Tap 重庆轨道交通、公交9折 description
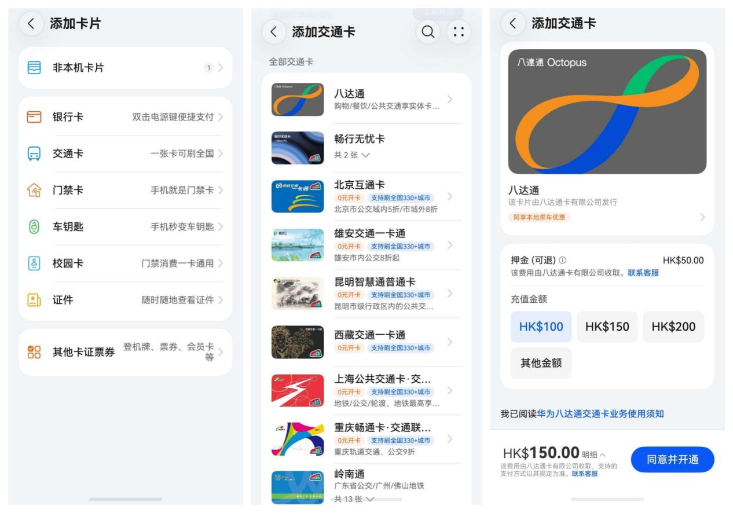This screenshot has height=513, width=733. (x=374, y=452)
